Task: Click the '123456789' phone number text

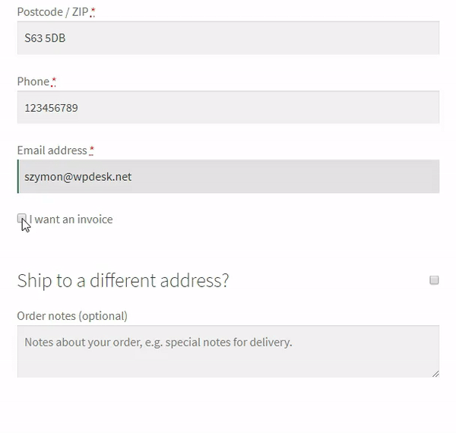Action: pyautogui.click(x=51, y=108)
